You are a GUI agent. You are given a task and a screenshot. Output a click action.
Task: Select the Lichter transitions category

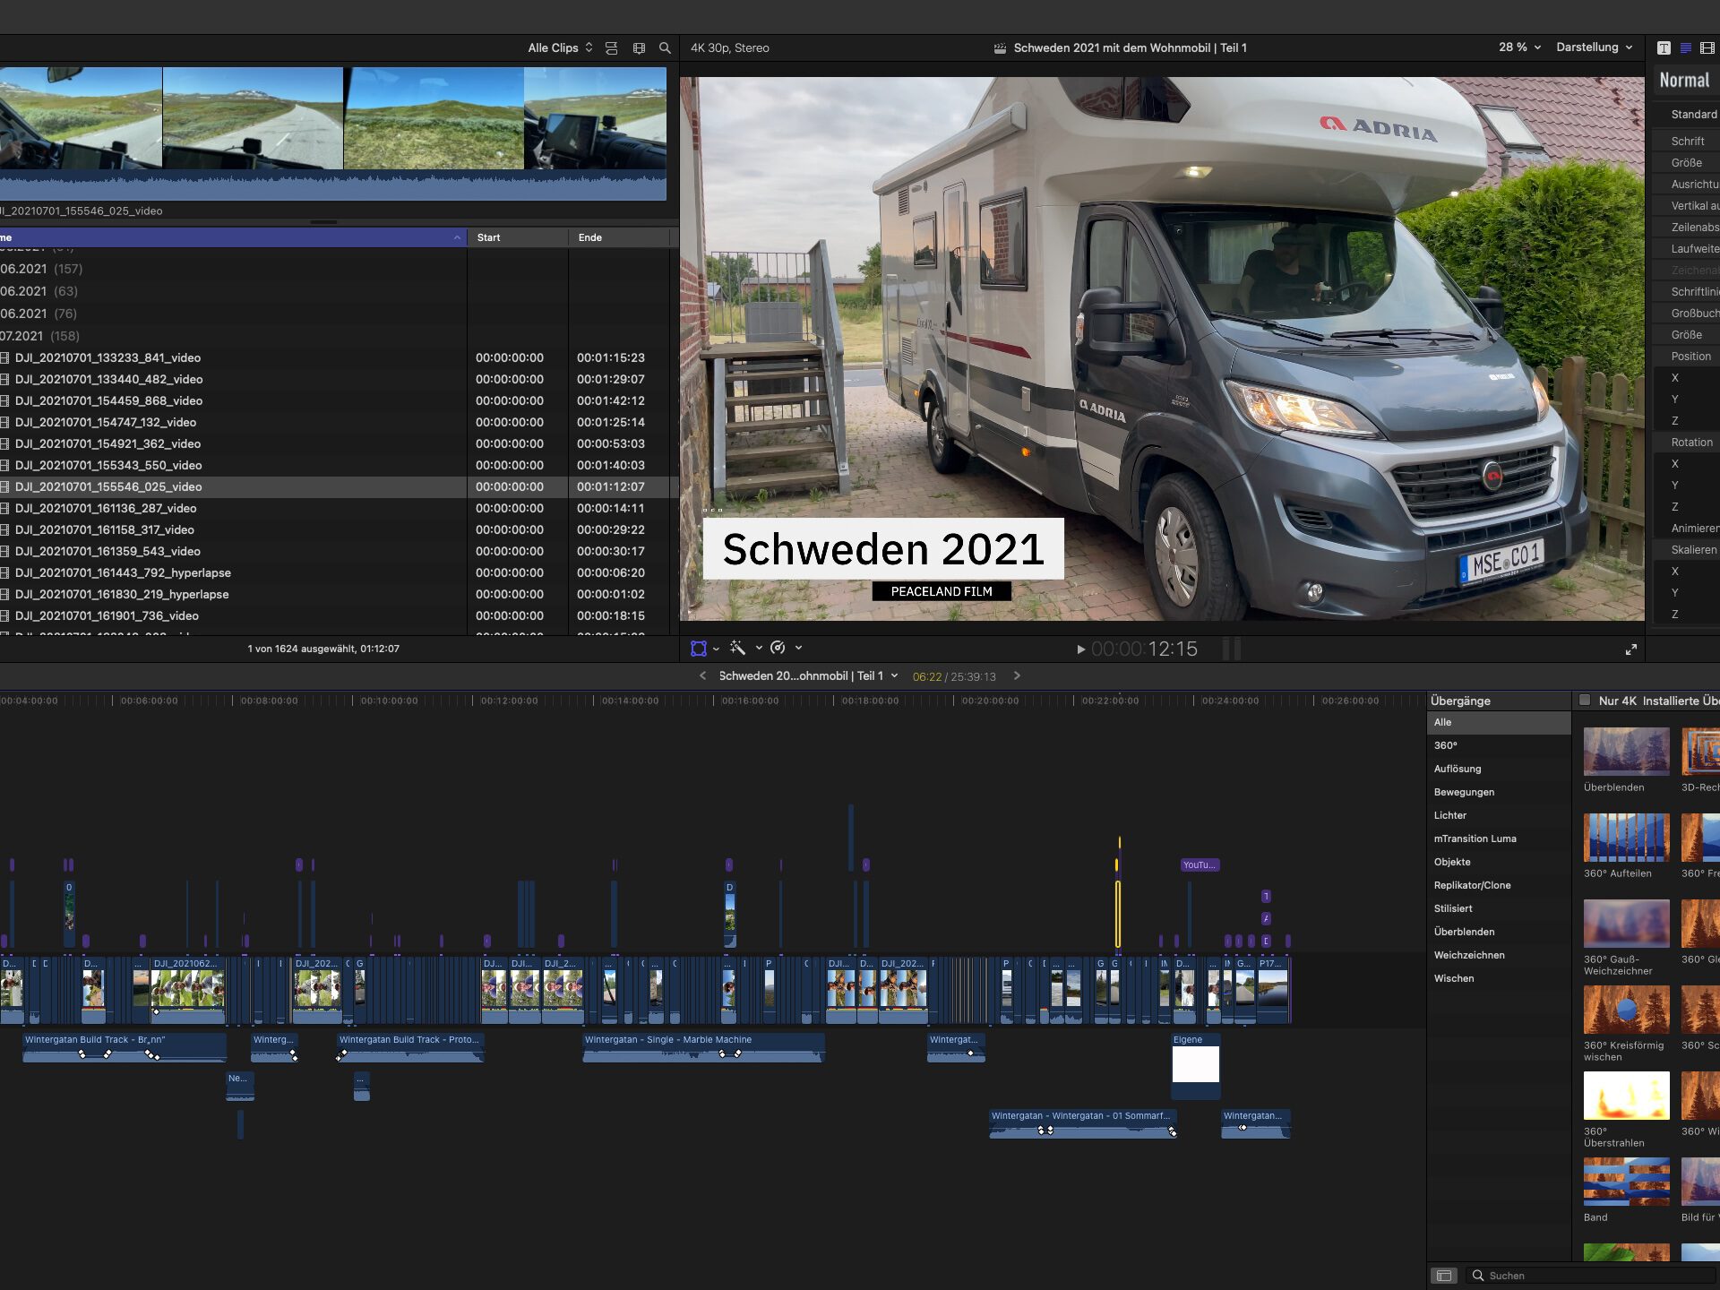1450,815
